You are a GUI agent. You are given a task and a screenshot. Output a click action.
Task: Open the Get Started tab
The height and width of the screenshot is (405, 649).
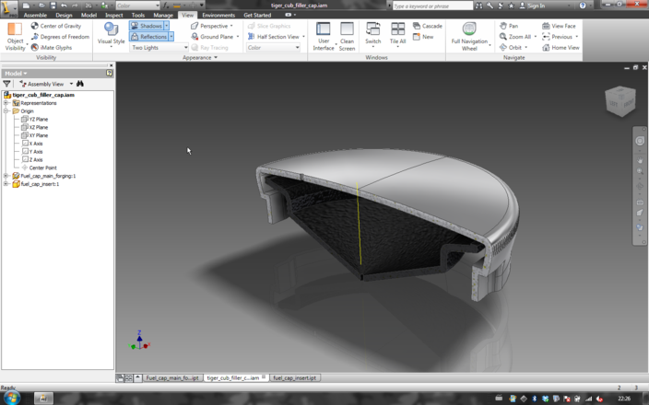pyautogui.click(x=257, y=16)
